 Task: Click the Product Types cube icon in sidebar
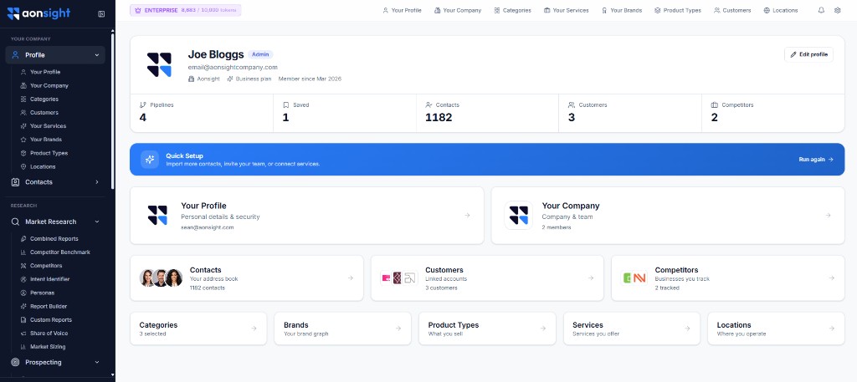tap(23, 153)
